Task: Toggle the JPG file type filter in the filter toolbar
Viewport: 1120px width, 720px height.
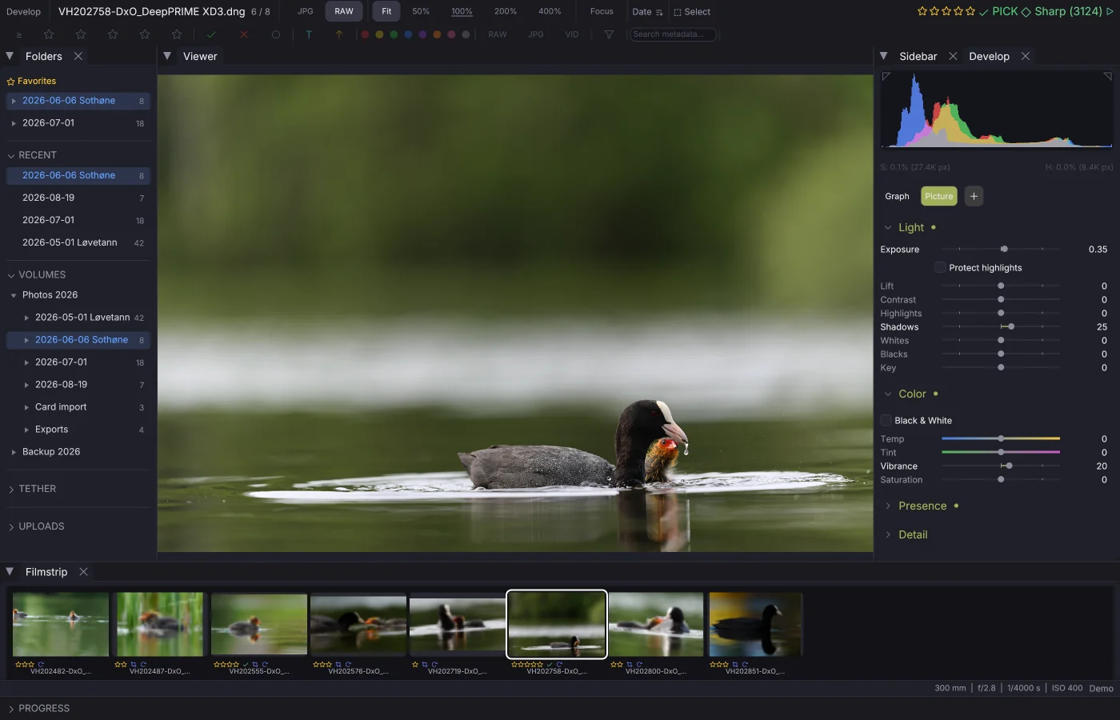Action: [536, 34]
